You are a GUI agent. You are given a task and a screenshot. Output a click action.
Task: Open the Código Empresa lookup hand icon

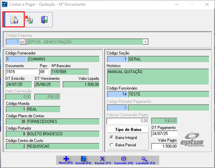23,42
